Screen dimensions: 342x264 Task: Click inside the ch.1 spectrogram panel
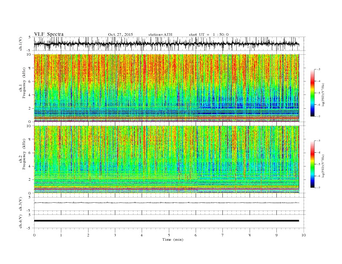(166, 88)
